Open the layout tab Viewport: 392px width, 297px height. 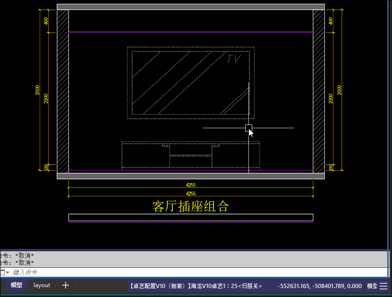pyautogui.click(x=42, y=285)
